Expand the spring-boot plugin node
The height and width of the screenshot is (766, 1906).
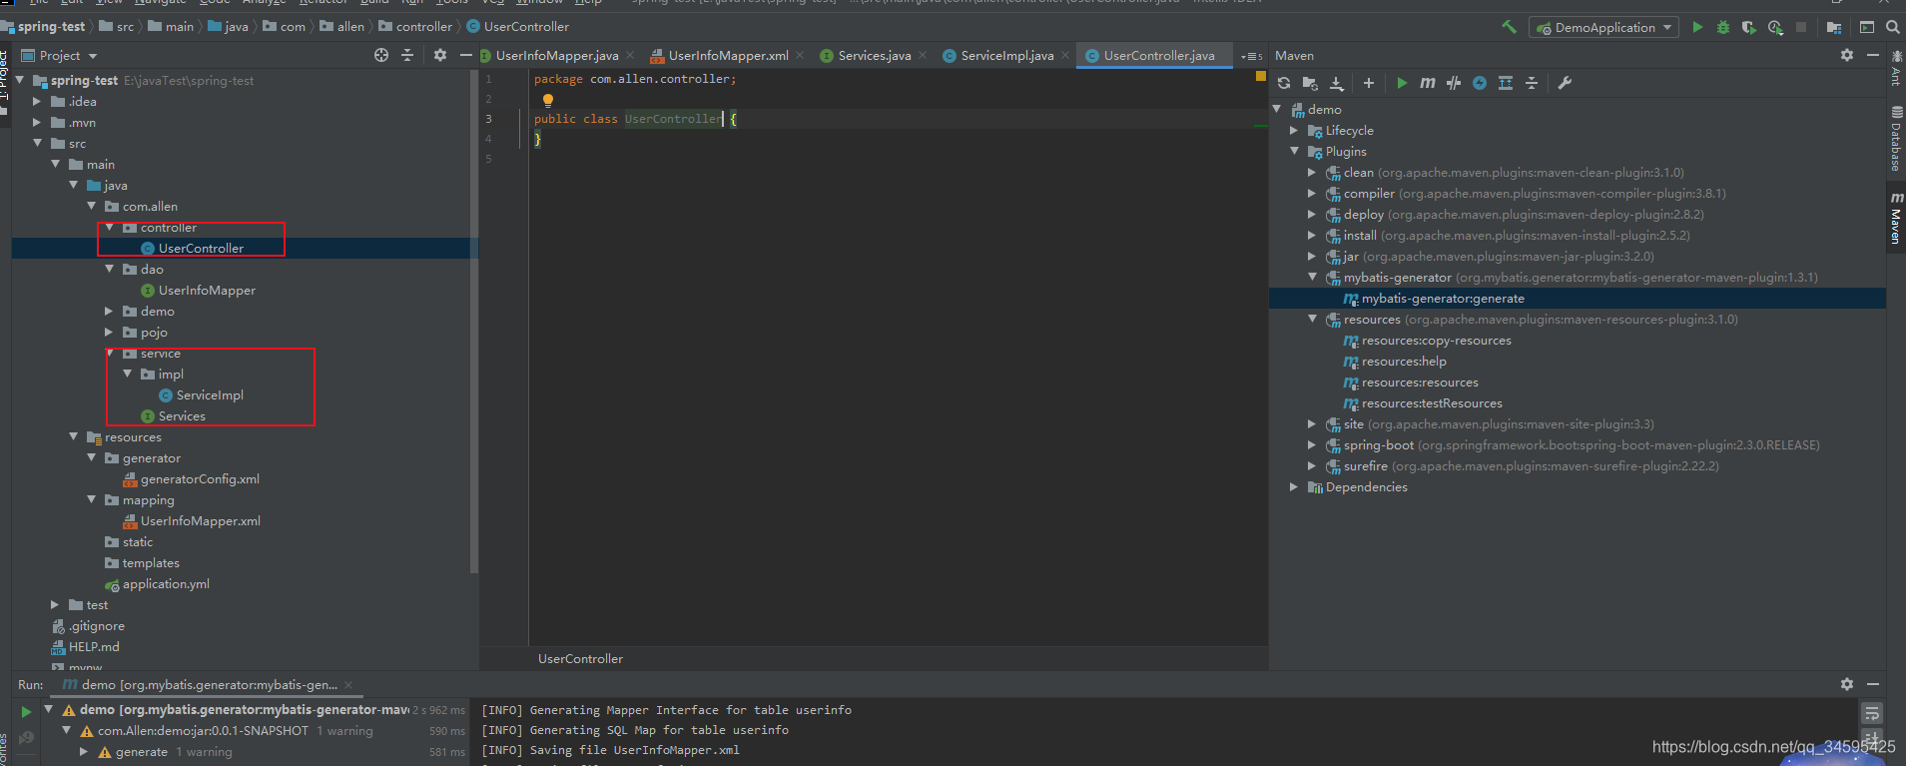pyautogui.click(x=1312, y=444)
